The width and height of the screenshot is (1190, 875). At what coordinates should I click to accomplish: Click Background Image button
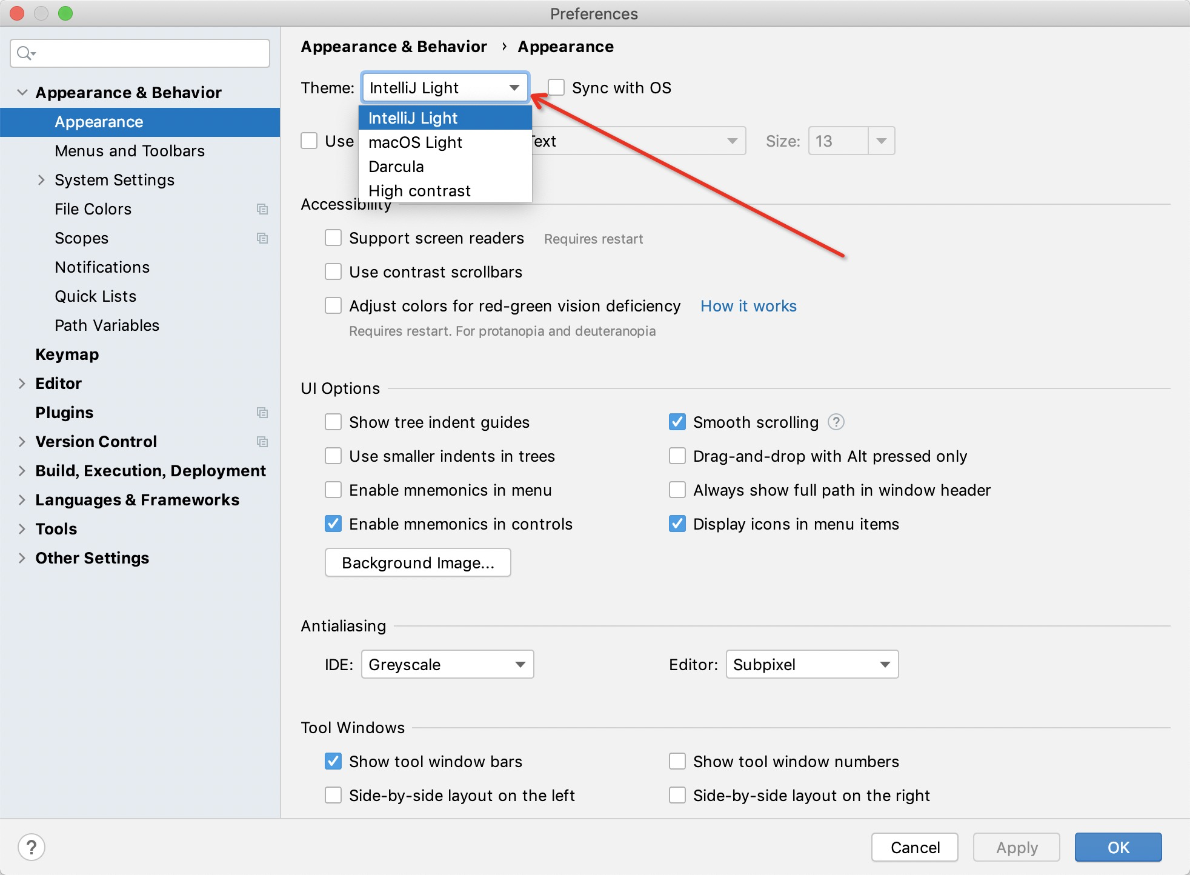click(417, 562)
